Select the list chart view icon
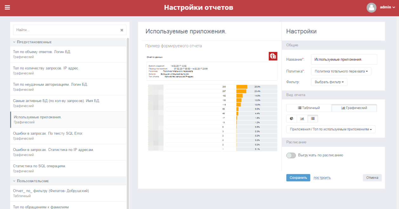The height and width of the screenshot is (209, 399). click(x=313, y=119)
